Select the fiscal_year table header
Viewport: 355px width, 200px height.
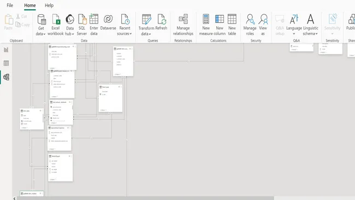pyautogui.click(x=110, y=87)
